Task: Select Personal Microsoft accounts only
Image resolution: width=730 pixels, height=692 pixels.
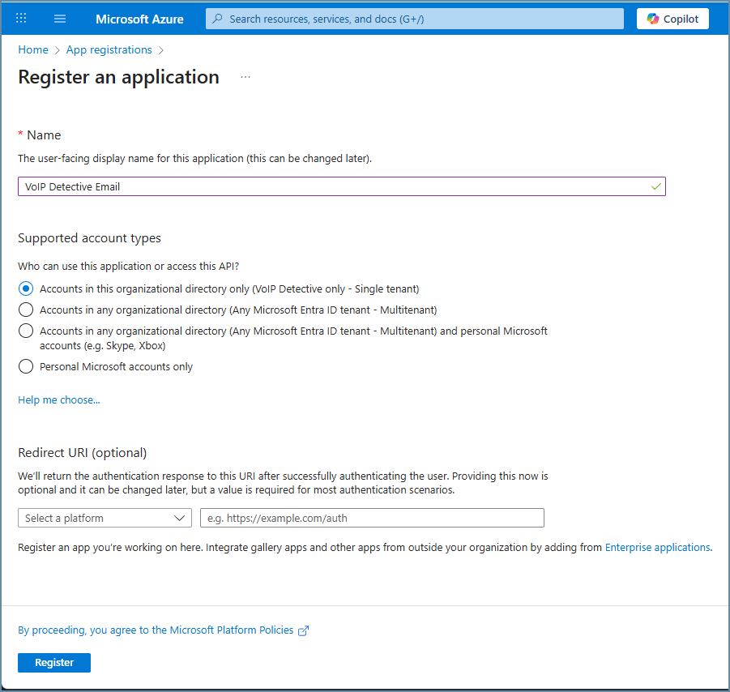Action: click(x=26, y=366)
